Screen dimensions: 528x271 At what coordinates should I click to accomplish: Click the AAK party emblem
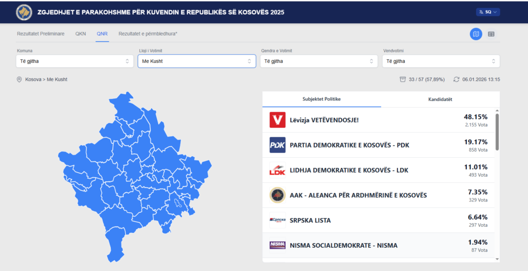point(277,195)
